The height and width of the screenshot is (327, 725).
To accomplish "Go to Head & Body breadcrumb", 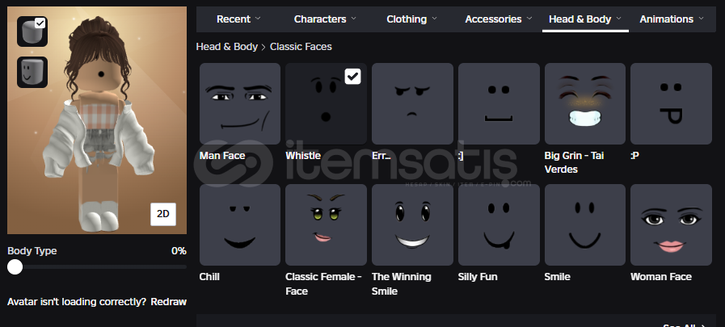I will 226,47.
